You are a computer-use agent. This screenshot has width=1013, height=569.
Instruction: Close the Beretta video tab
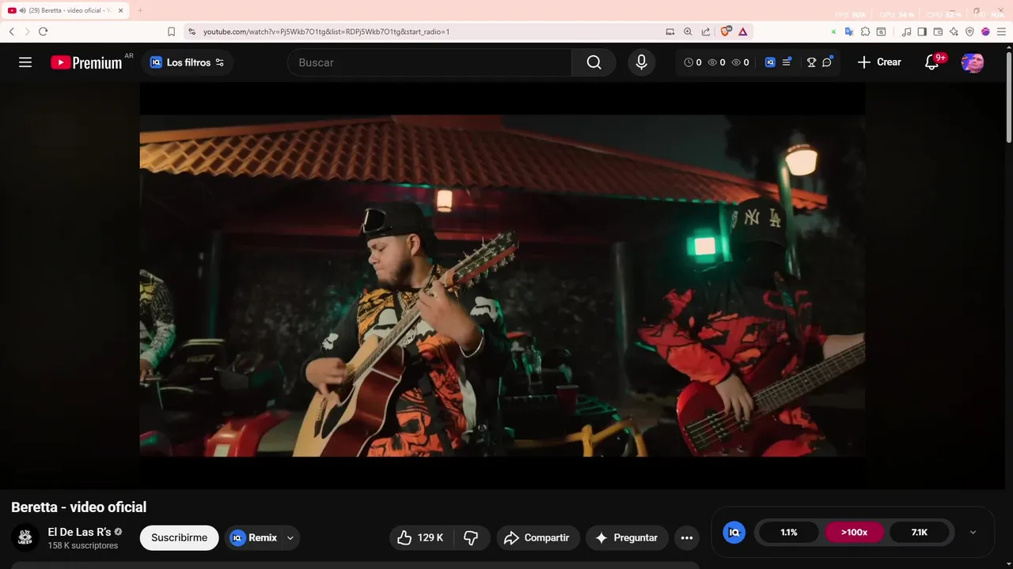pos(121,10)
